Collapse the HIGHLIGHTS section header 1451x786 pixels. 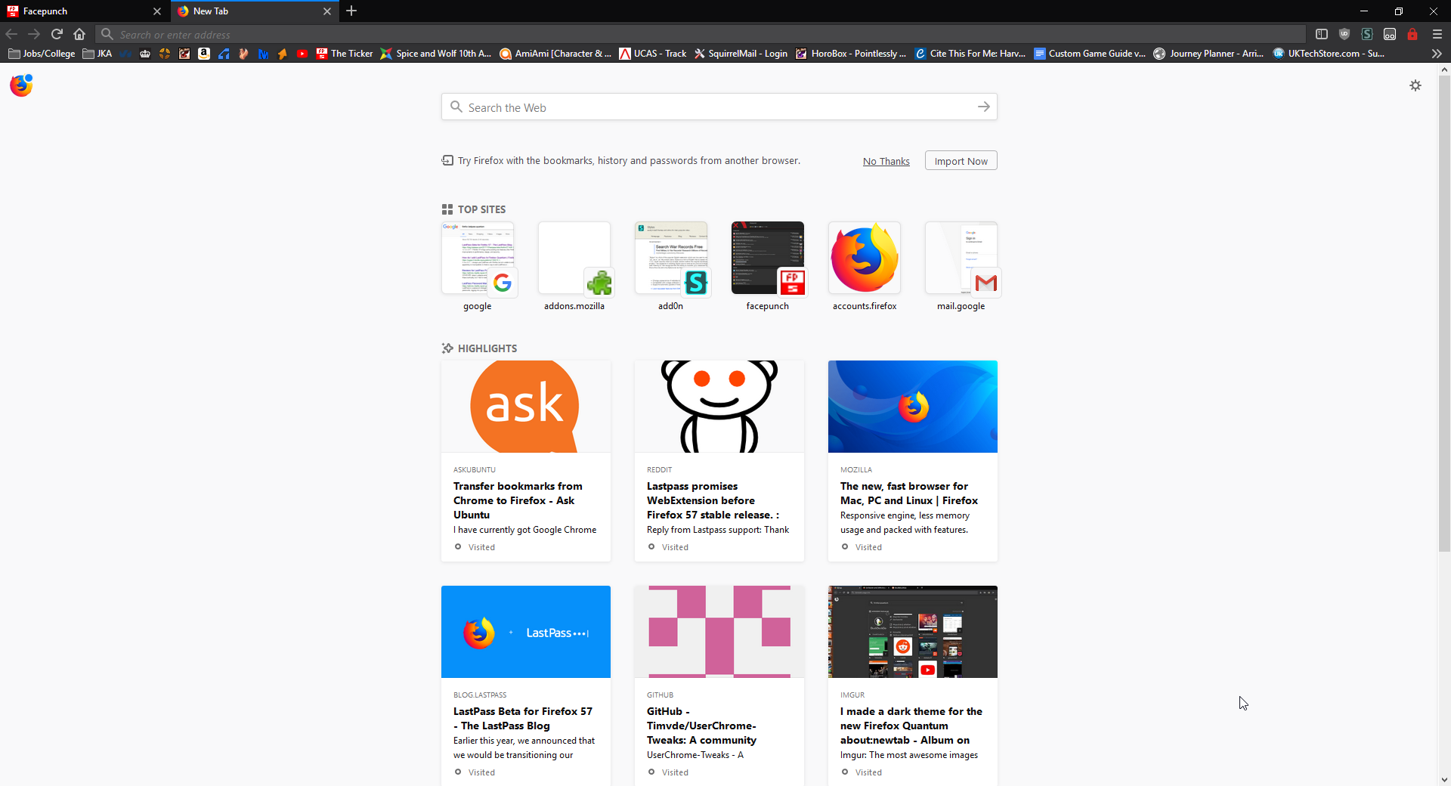click(x=480, y=348)
